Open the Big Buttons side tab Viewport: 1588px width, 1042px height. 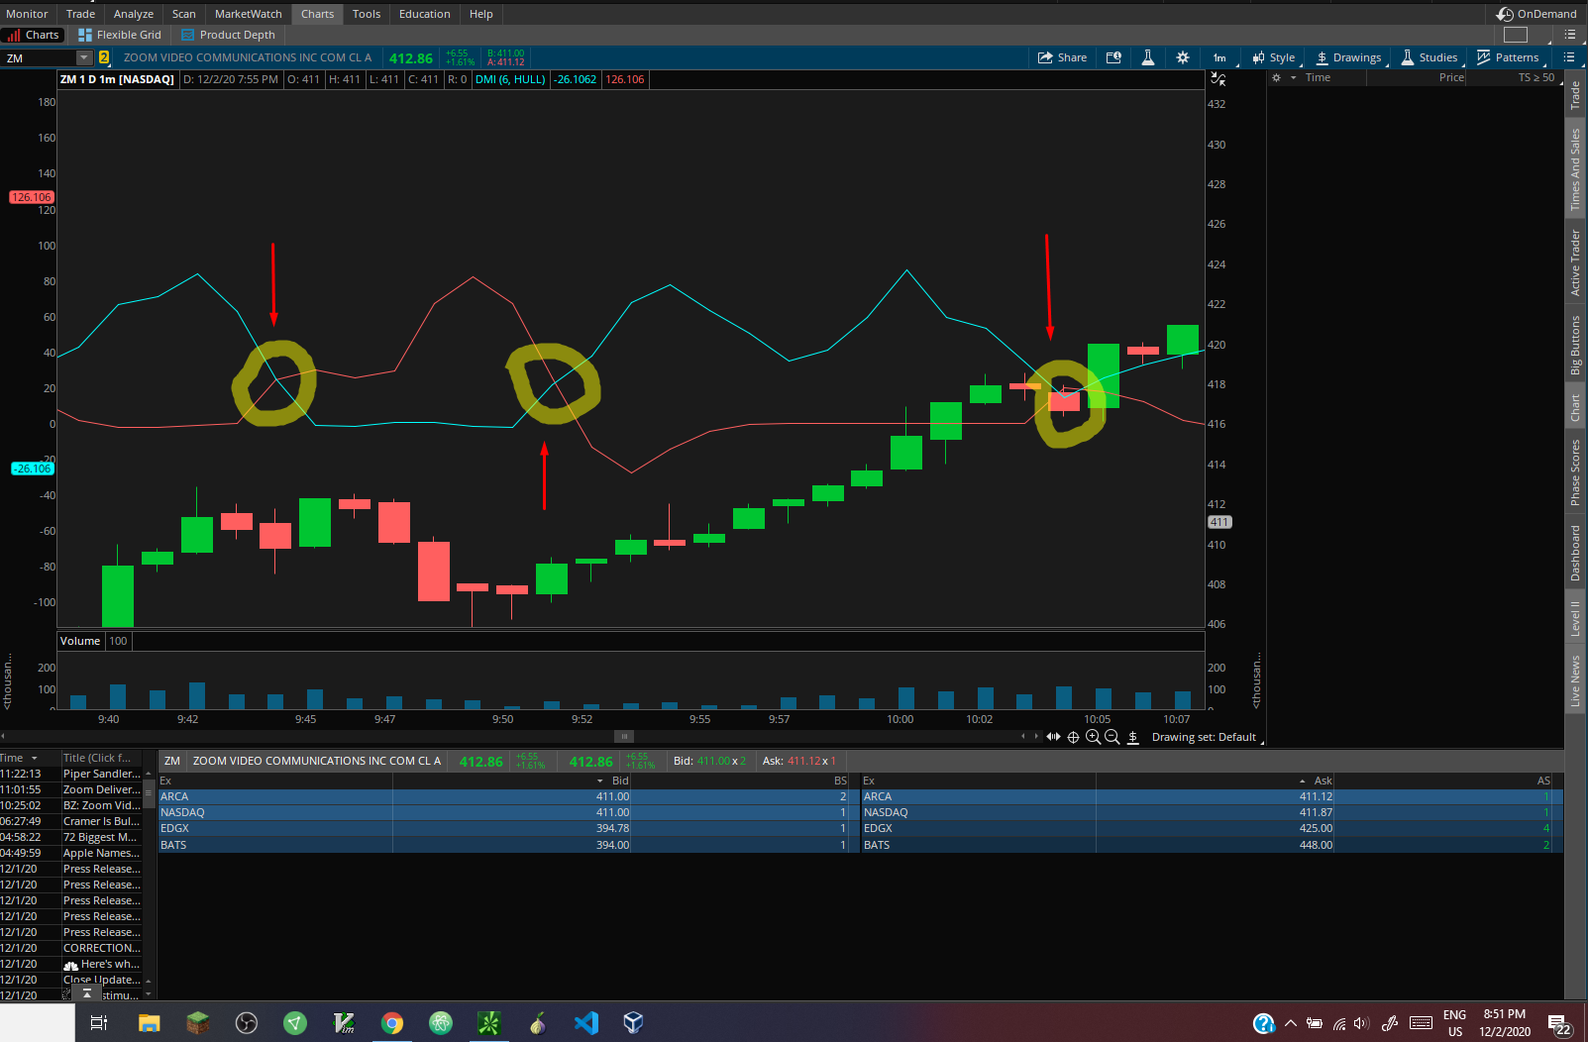(1575, 345)
